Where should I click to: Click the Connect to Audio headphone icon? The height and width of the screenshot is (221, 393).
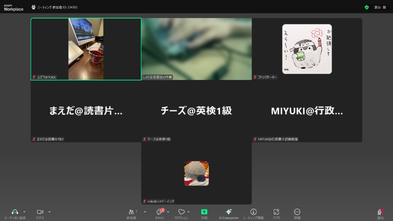coord(15,212)
